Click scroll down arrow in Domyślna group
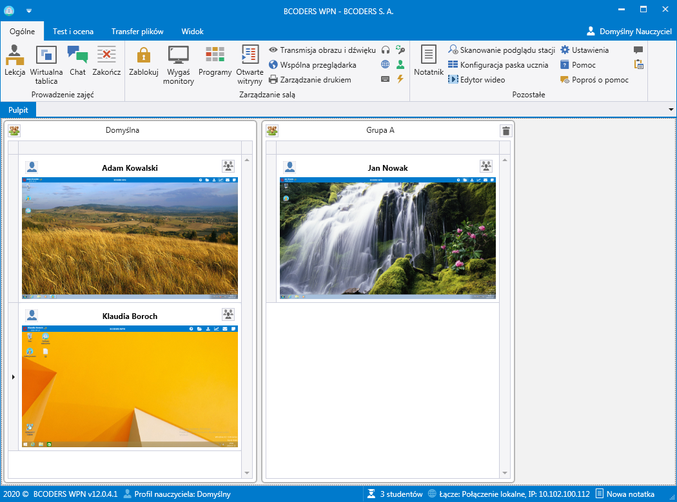This screenshot has height=502, width=677. (x=247, y=473)
